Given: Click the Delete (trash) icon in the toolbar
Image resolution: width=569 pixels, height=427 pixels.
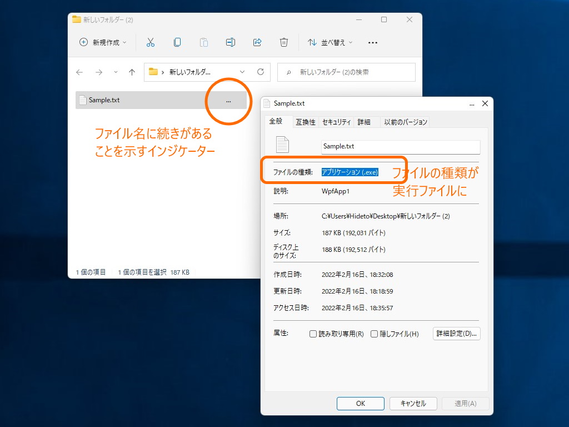Looking at the screenshot, I should [283, 42].
